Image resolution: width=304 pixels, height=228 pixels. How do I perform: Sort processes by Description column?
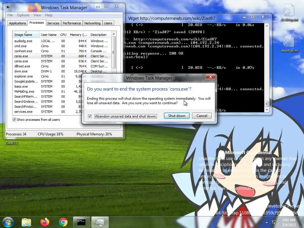tap(100, 35)
